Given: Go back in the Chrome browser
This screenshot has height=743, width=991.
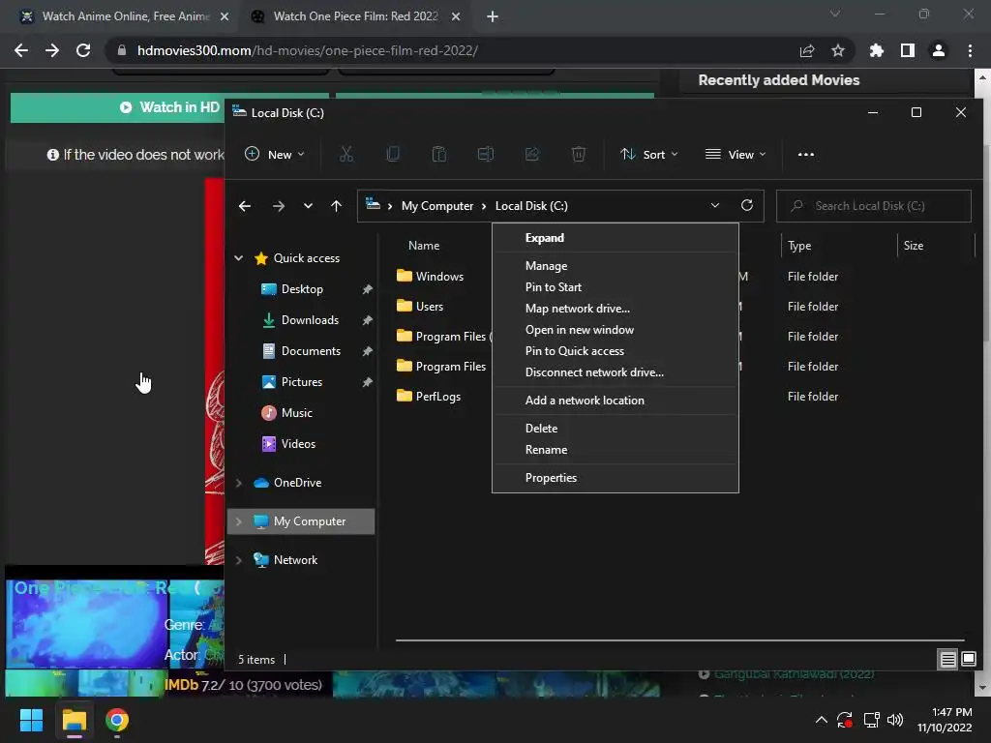Looking at the screenshot, I should (21, 50).
